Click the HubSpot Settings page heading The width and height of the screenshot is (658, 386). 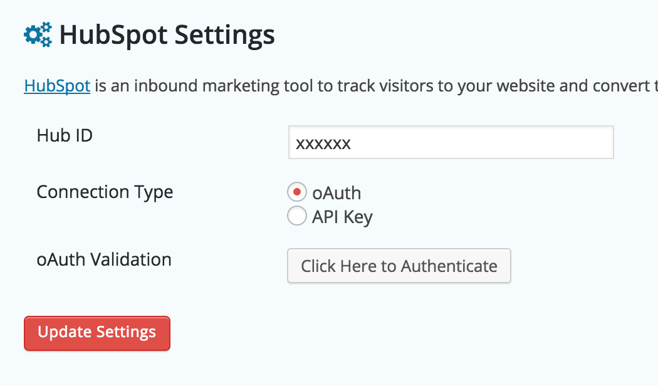point(167,35)
